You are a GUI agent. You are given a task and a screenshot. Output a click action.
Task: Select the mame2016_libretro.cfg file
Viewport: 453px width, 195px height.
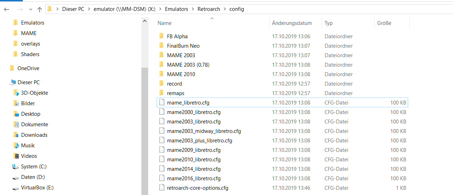194,178
